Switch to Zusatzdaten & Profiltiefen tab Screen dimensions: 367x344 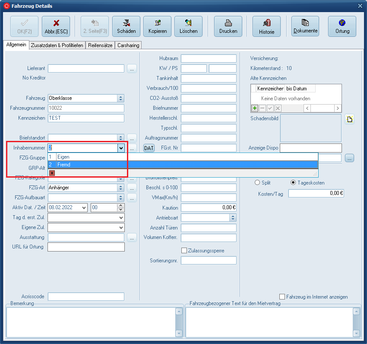(57, 45)
